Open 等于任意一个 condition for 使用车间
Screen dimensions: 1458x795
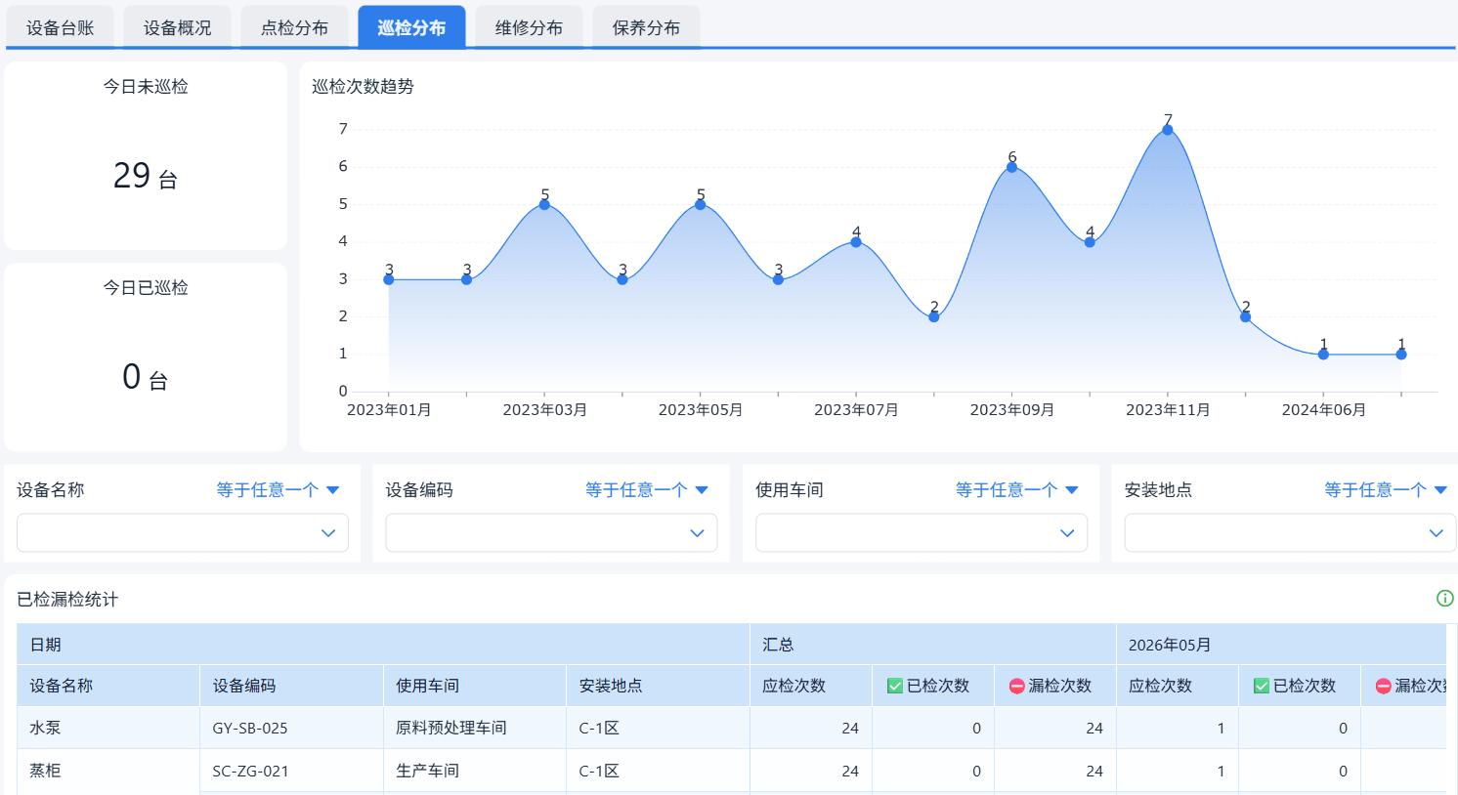[x=1016, y=489]
